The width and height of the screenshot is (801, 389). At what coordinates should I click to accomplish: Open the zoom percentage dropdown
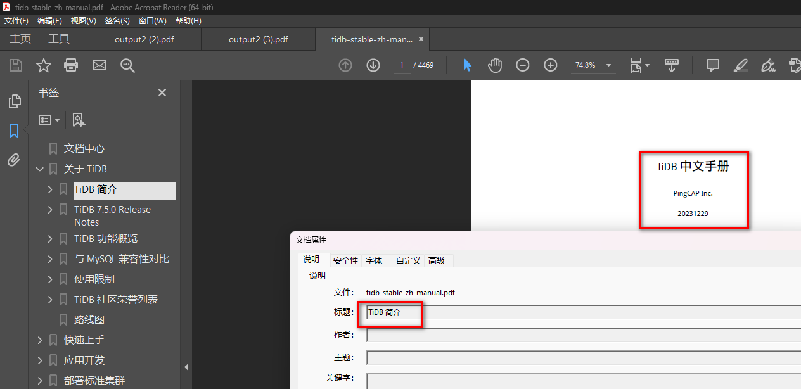coord(608,65)
